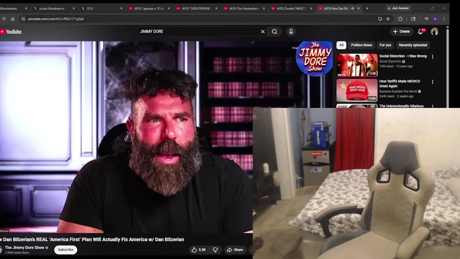
Task: Click The Jimmy Dore Show channel name
Action: (24, 247)
